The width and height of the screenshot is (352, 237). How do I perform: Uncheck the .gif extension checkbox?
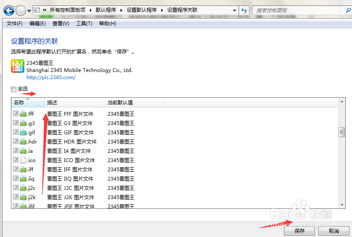tap(16, 132)
